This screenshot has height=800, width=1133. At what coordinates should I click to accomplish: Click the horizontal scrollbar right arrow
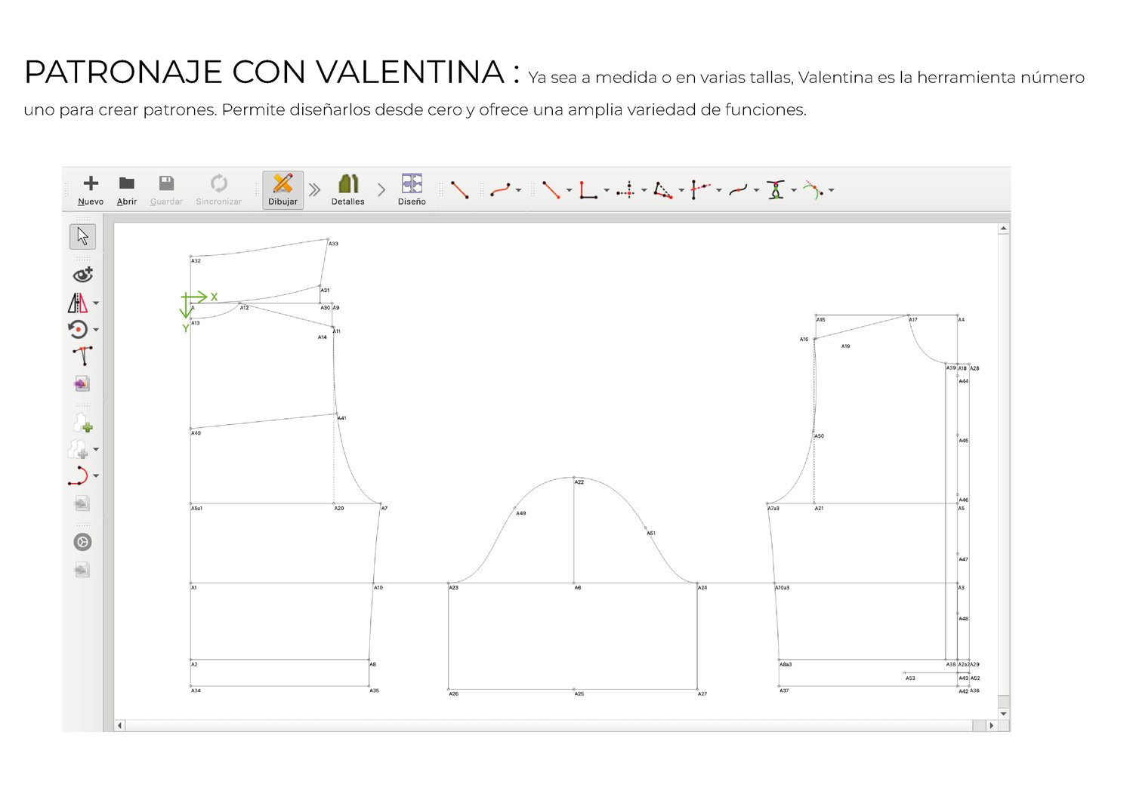(x=991, y=725)
